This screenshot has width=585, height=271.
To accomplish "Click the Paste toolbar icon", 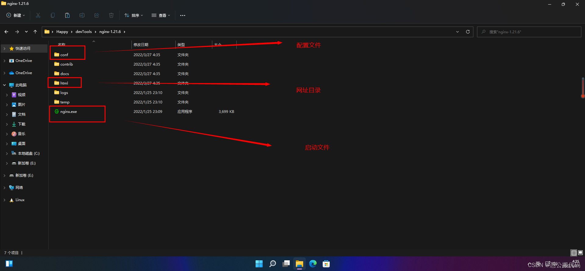I will tap(67, 15).
